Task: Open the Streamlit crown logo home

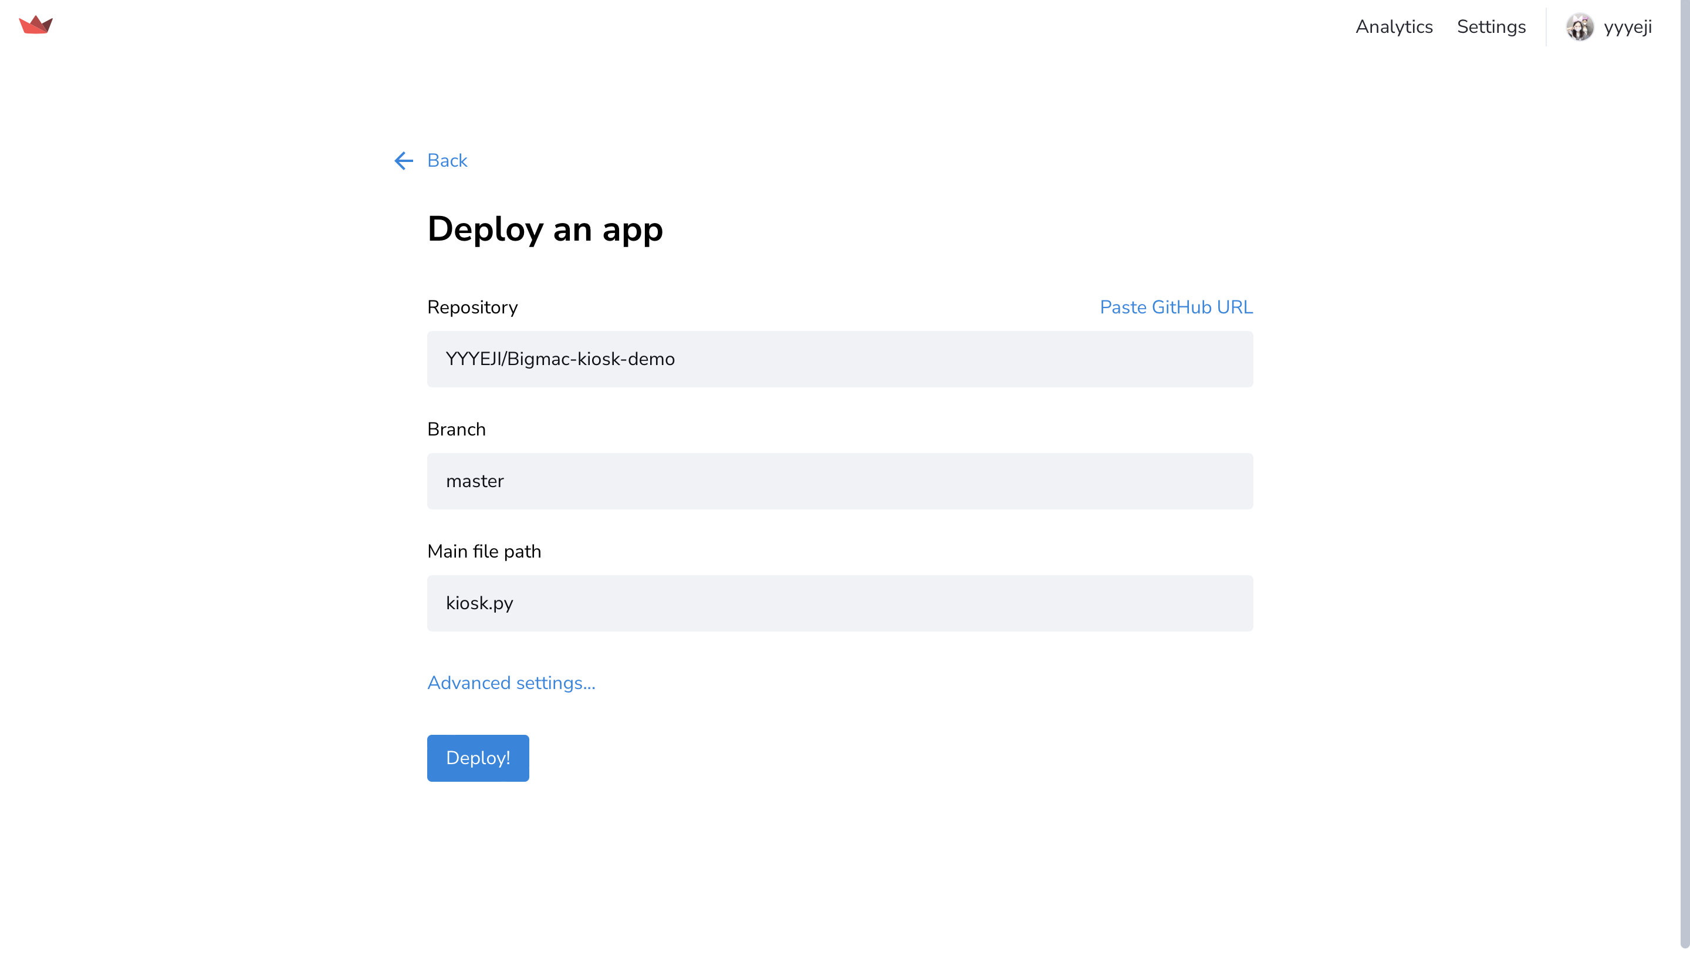Action: pyautogui.click(x=36, y=25)
